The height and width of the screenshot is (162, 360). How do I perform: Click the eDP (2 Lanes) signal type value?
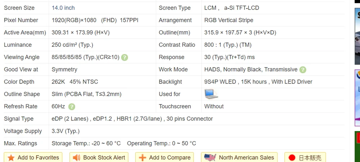coord(70,119)
